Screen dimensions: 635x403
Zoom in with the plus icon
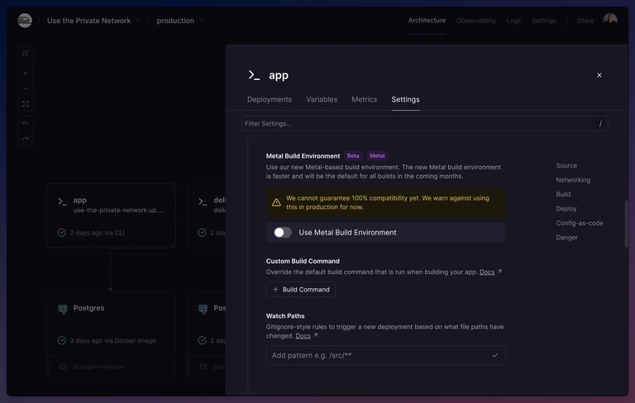click(25, 73)
